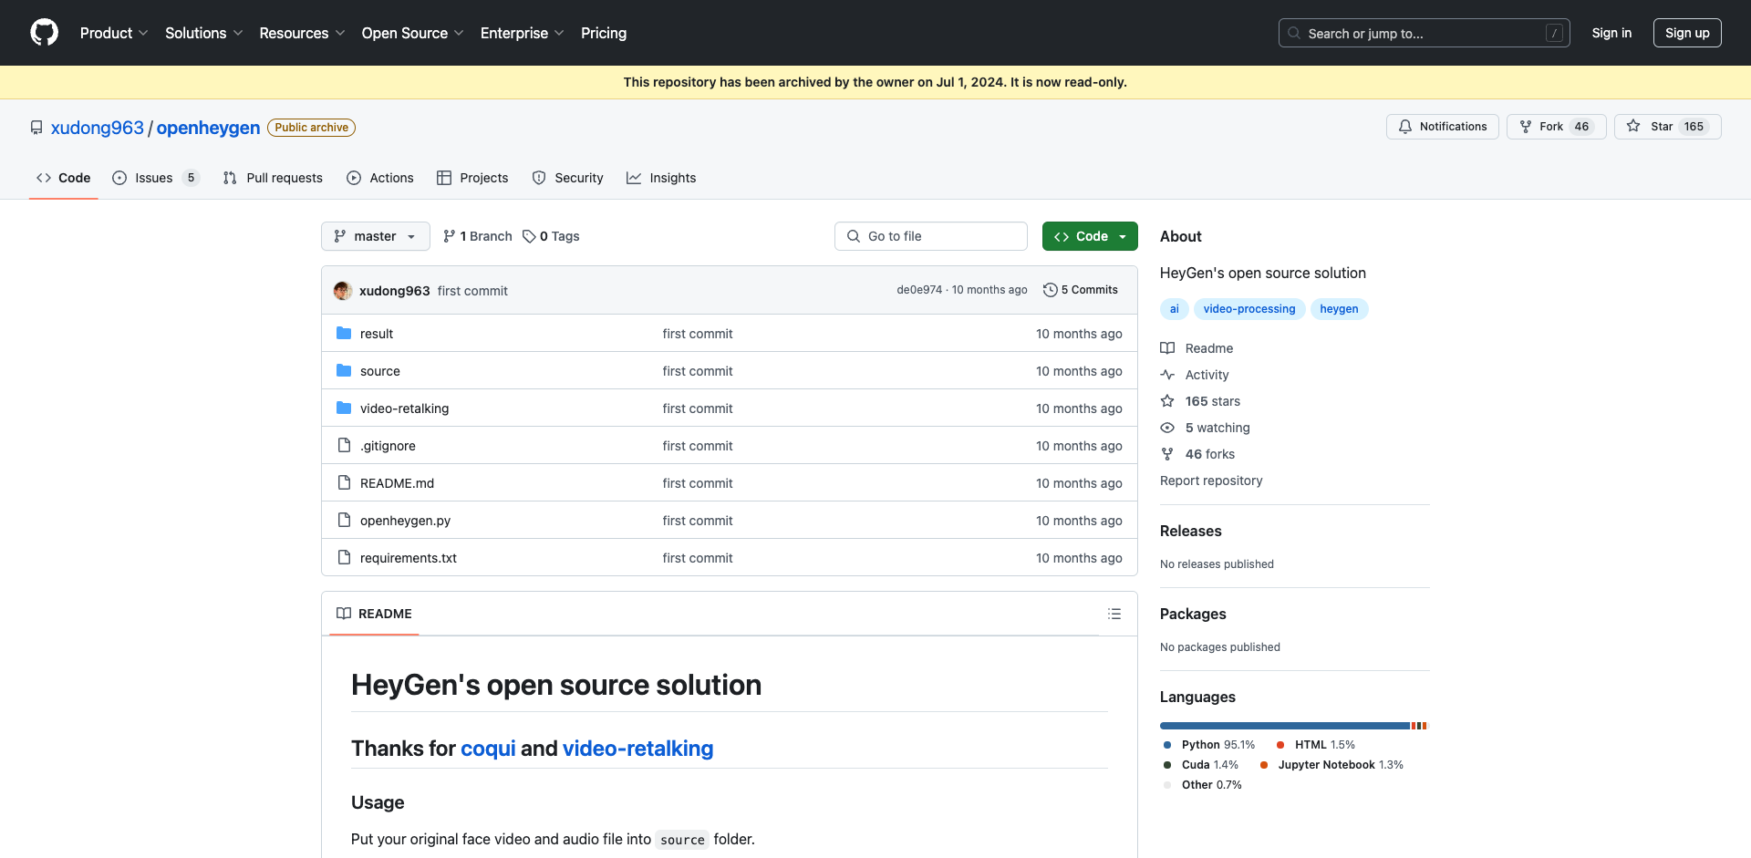Click the eye icon beside 5 watching

point(1167,428)
